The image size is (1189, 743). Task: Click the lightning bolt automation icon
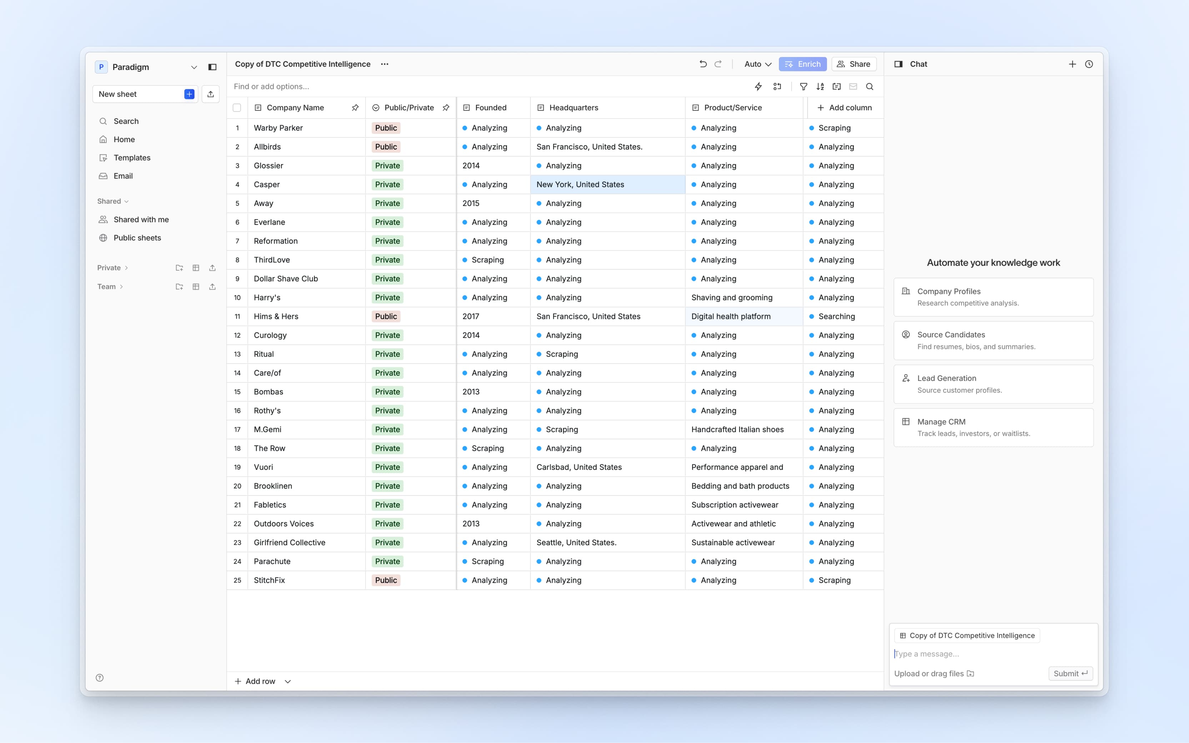coord(758,86)
